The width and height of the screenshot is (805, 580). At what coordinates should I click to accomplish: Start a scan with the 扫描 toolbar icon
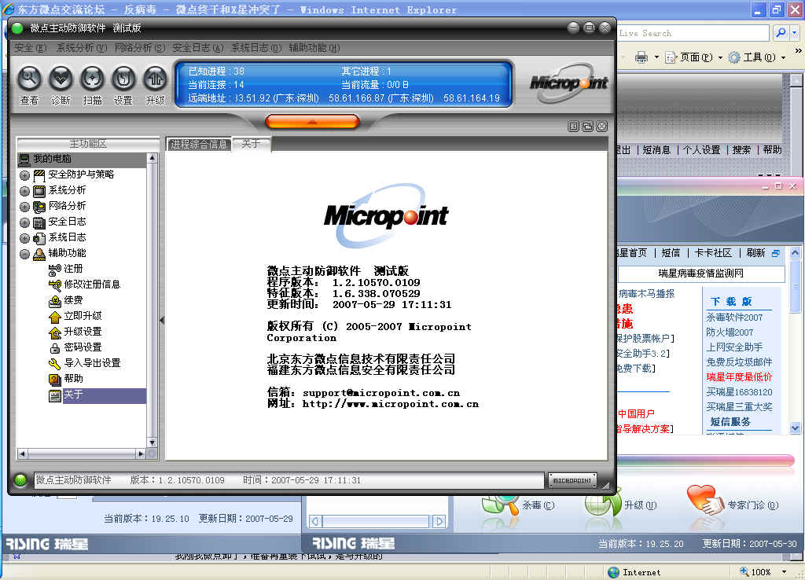pyautogui.click(x=93, y=79)
